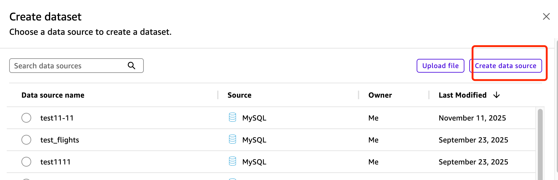558x180 pixels.
Task: Click the test_flights data source name
Action: click(x=60, y=140)
